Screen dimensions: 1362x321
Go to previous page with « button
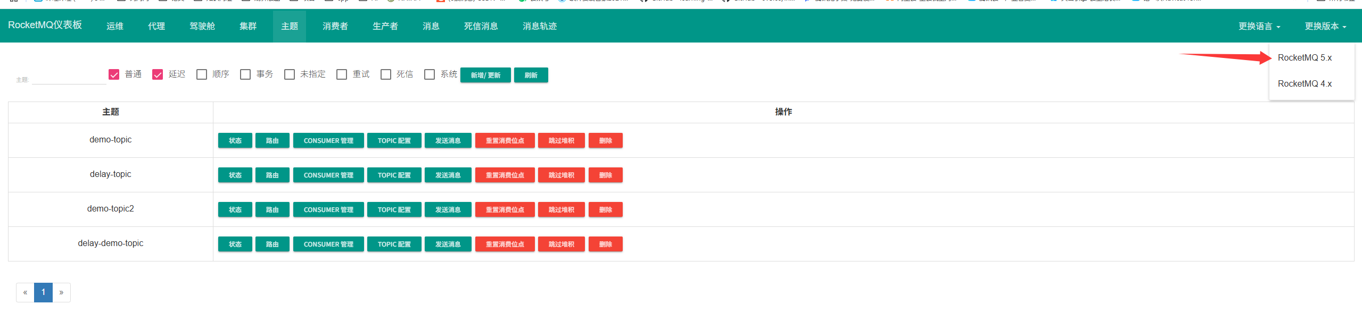coord(25,292)
